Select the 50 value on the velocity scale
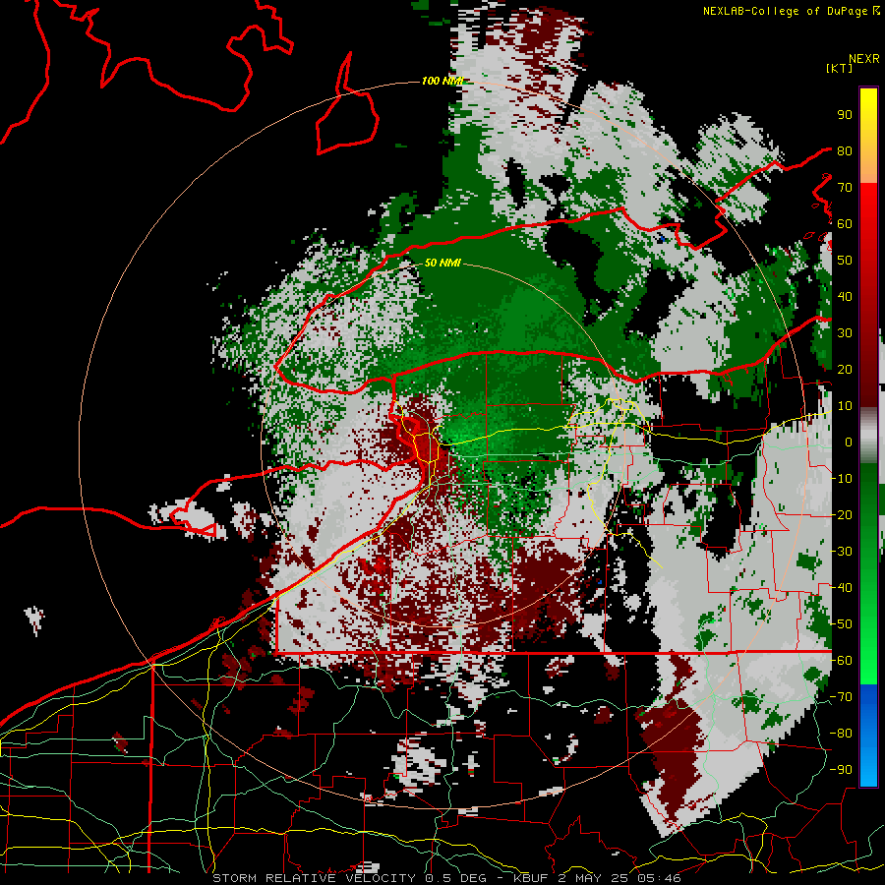Image resolution: width=885 pixels, height=885 pixels. click(845, 261)
